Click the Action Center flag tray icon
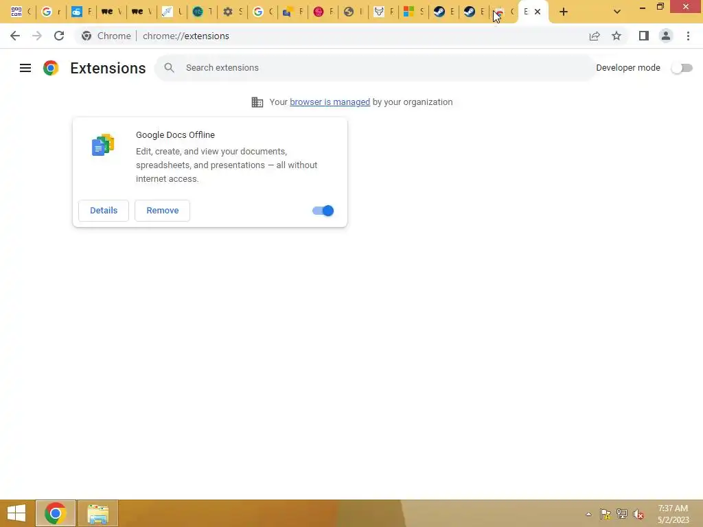 [x=606, y=514]
